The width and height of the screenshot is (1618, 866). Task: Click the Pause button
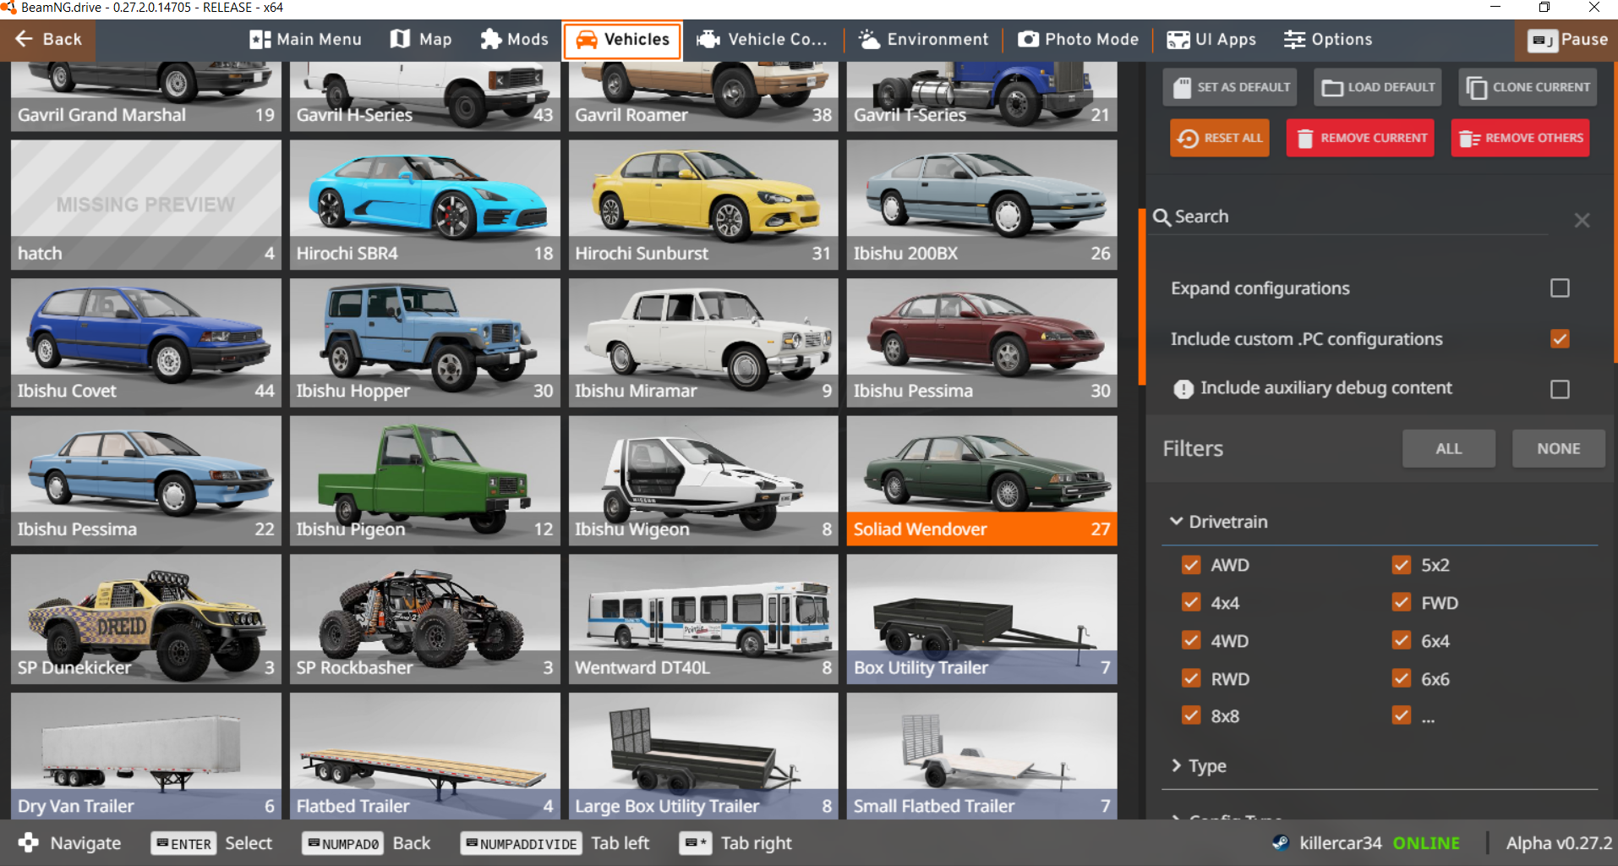click(1567, 40)
